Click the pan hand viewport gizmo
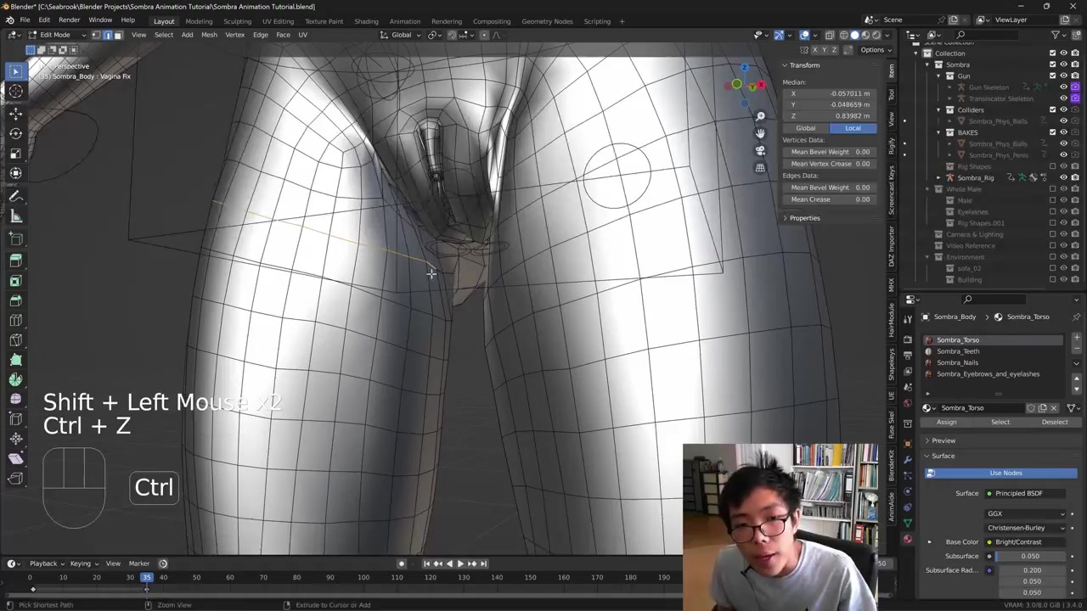The image size is (1087, 611). [760, 133]
